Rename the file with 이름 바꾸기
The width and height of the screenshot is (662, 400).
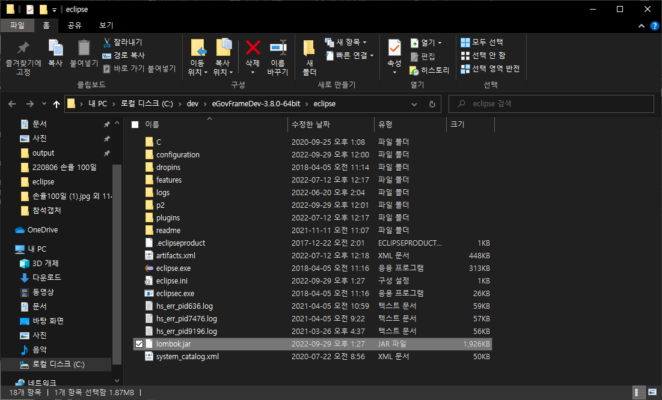tap(278, 58)
